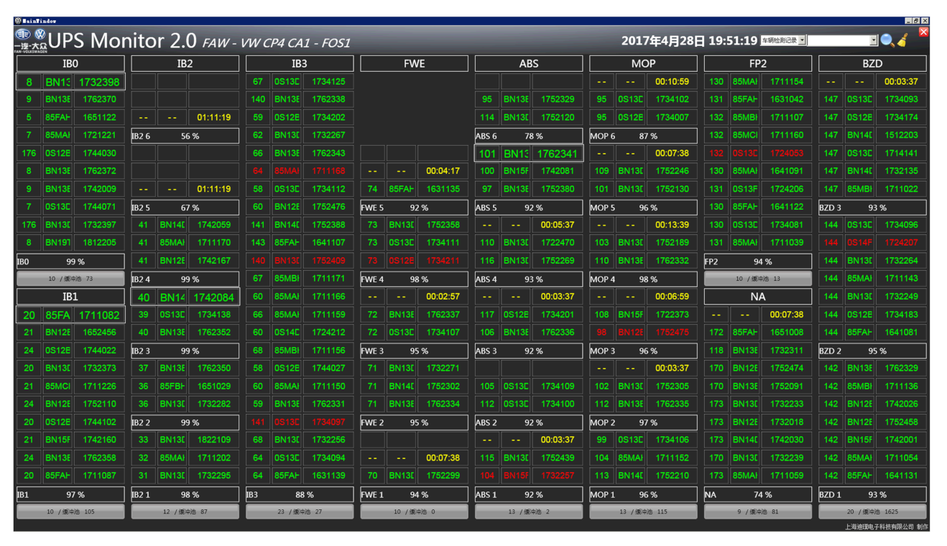Expand the empty combo box beside search
This screenshot has height=546, width=947.
(x=873, y=41)
